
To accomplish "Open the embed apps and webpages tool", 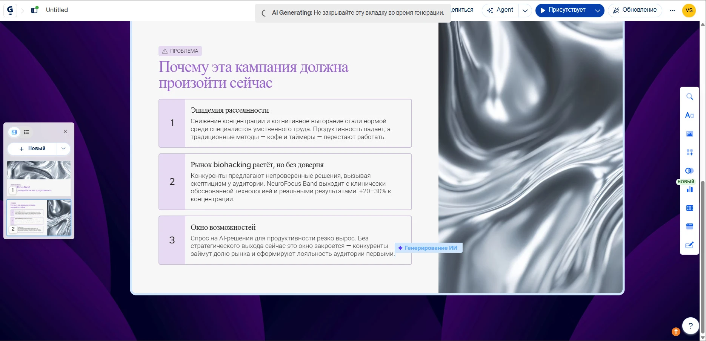I will pos(689,226).
